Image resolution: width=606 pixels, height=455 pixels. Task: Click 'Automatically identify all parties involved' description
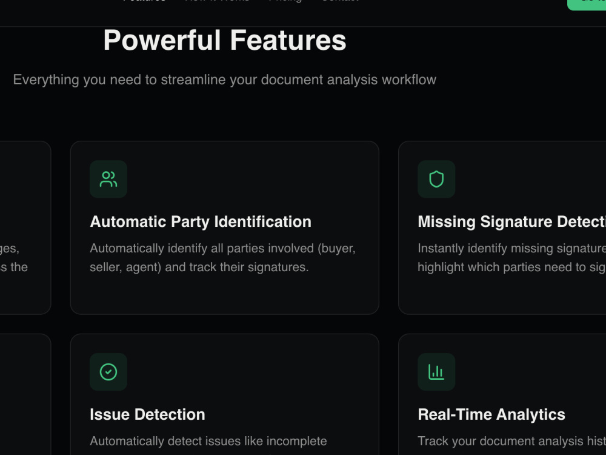[222, 258]
